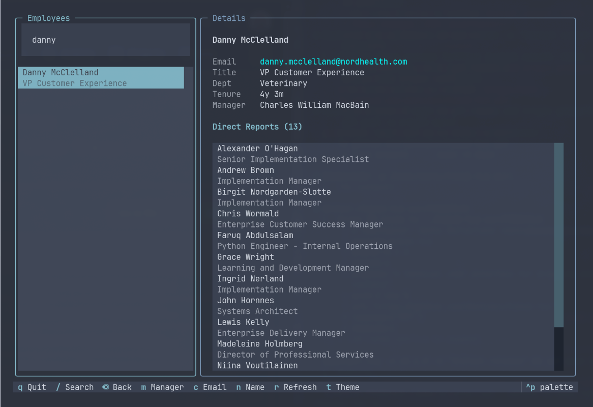Click the Theme footer shortcut
Image resolution: width=593 pixels, height=407 pixels.
coord(343,387)
